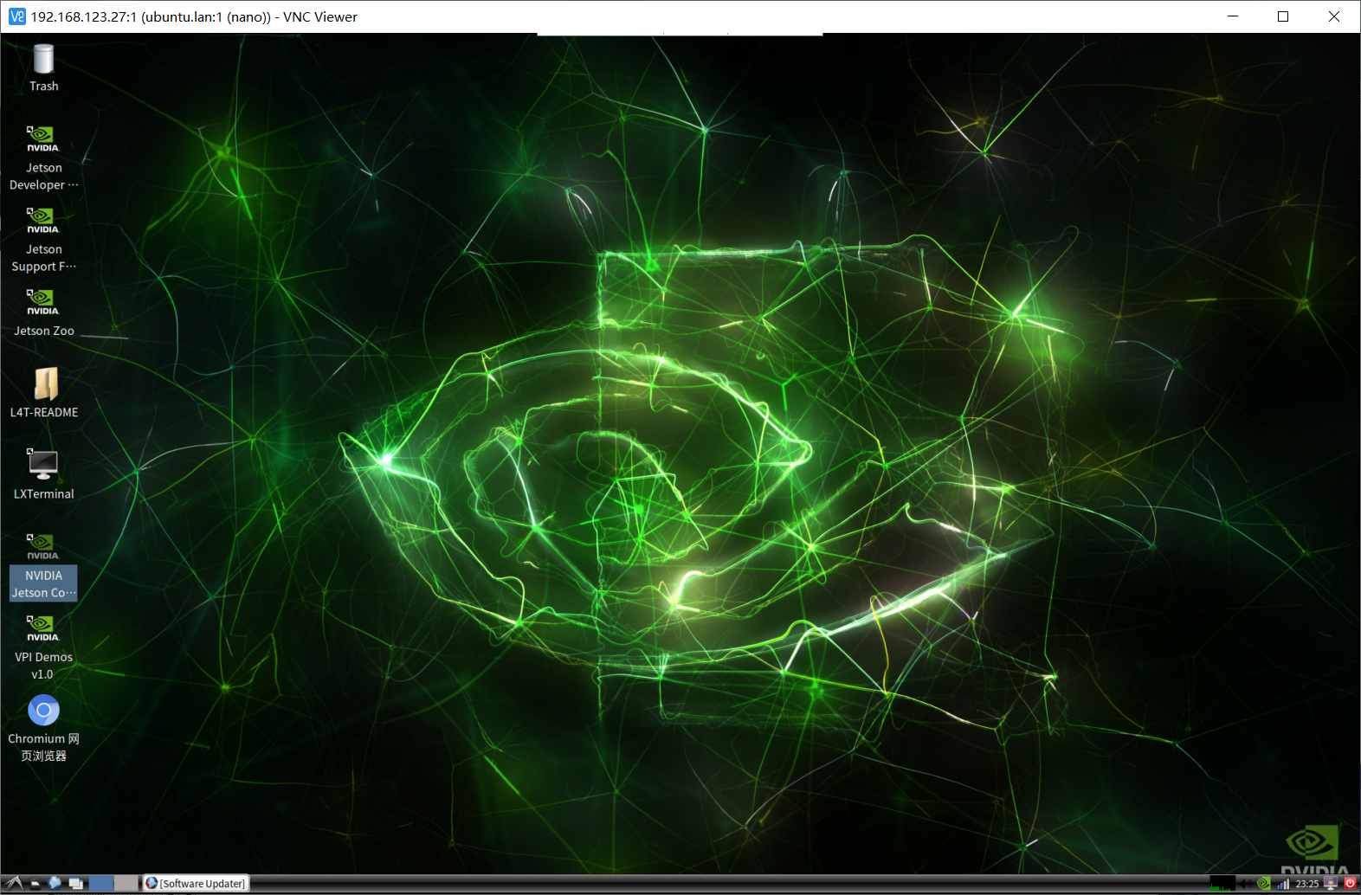Select the Jetson Zoo desktop shortcut
Image resolution: width=1361 pixels, height=895 pixels.
43,312
